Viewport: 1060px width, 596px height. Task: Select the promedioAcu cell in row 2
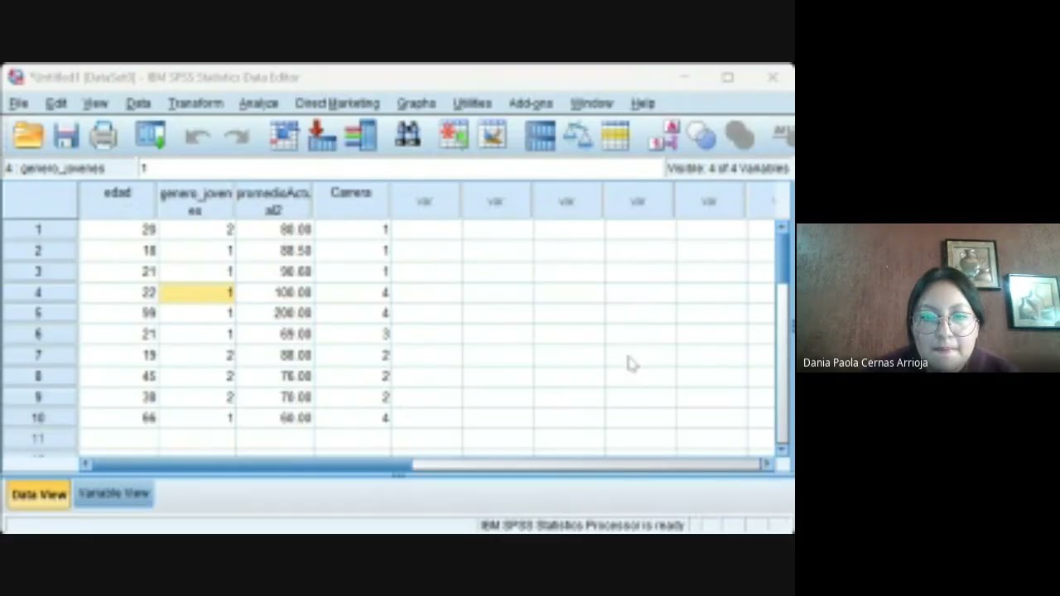click(x=274, y=250)
